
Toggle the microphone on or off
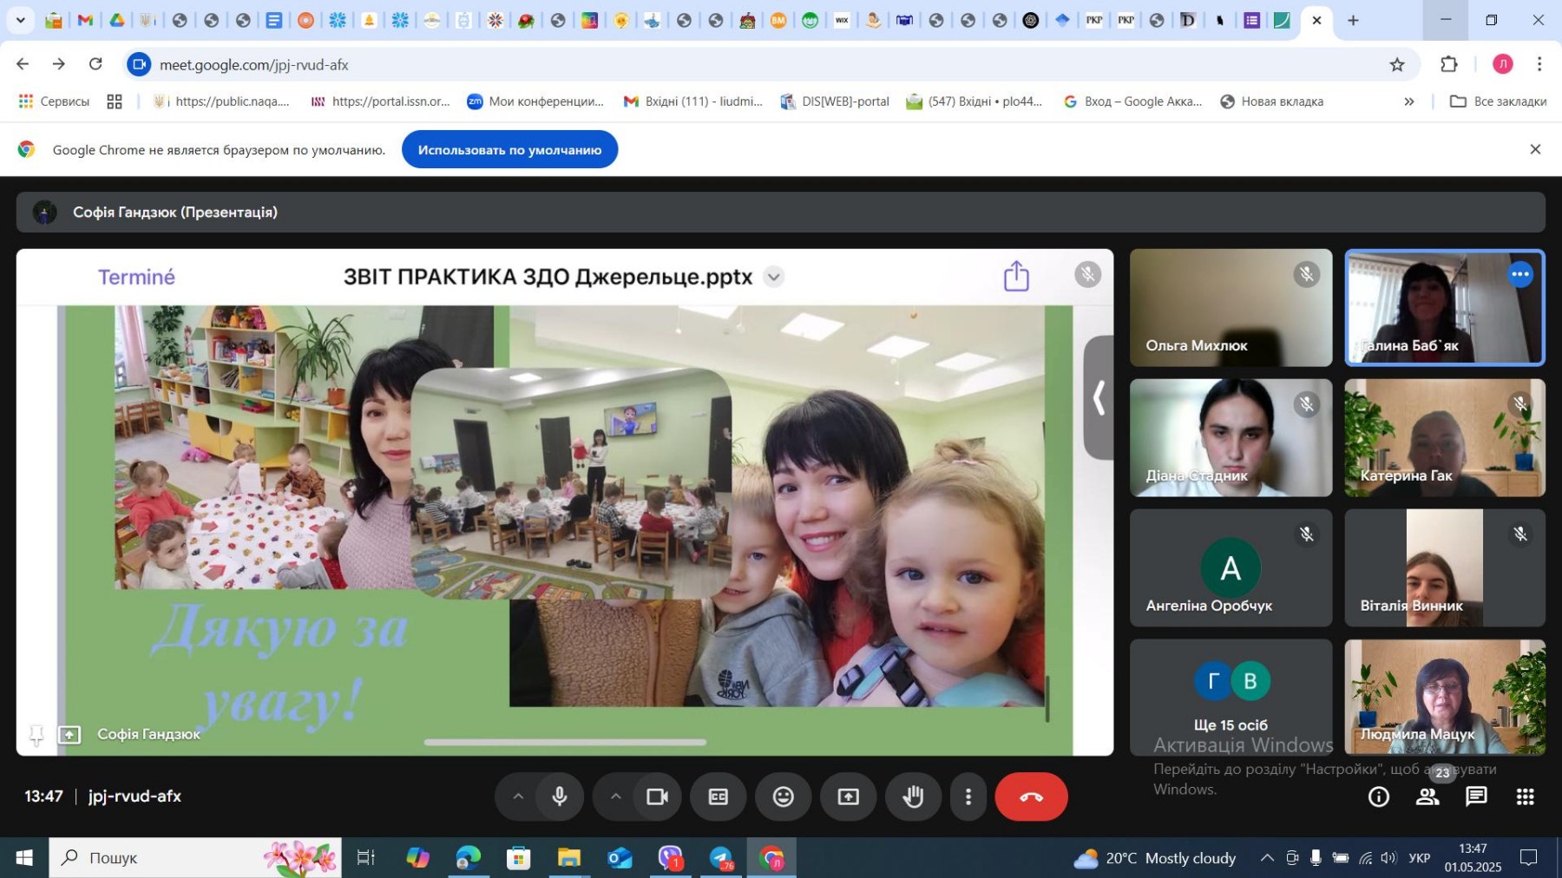[x=560, y=796]
